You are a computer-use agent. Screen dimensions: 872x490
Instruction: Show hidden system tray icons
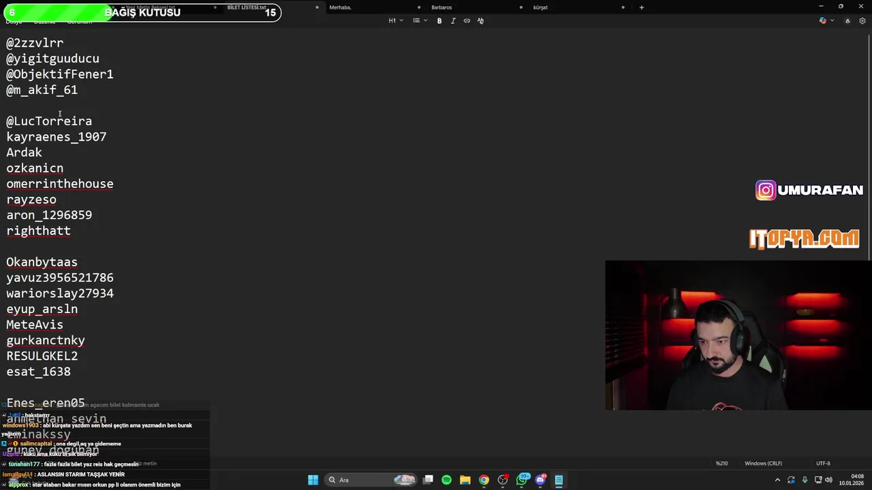click(x=777, y=480)
